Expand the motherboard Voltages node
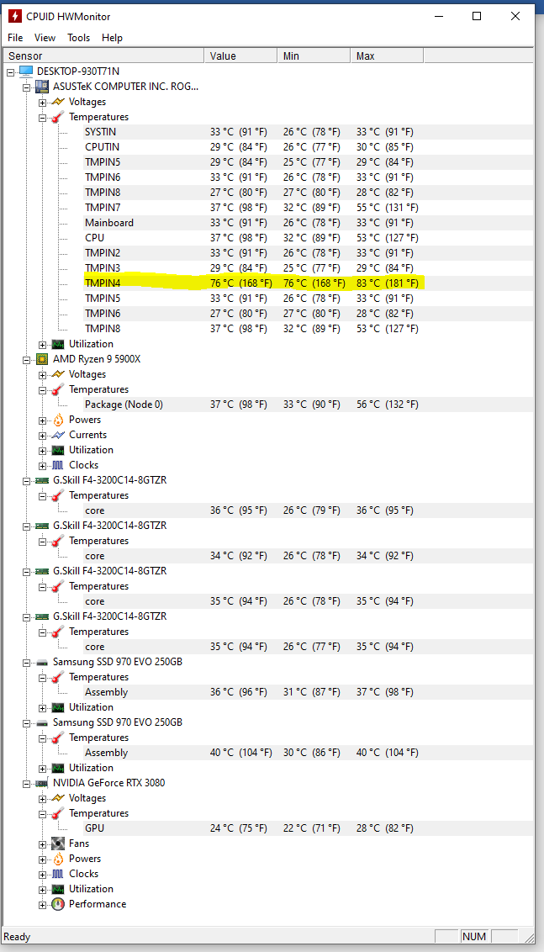Image resolution: width=544 pixels, height=952 pixels. coord(43,102)
